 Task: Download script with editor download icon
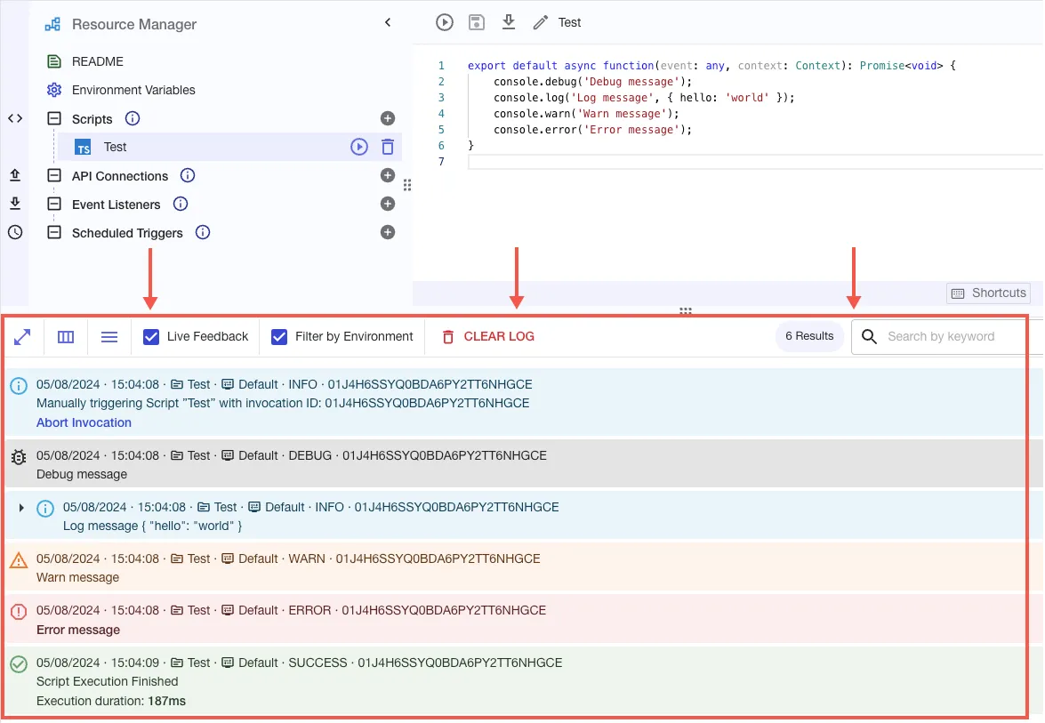[509, 22]
